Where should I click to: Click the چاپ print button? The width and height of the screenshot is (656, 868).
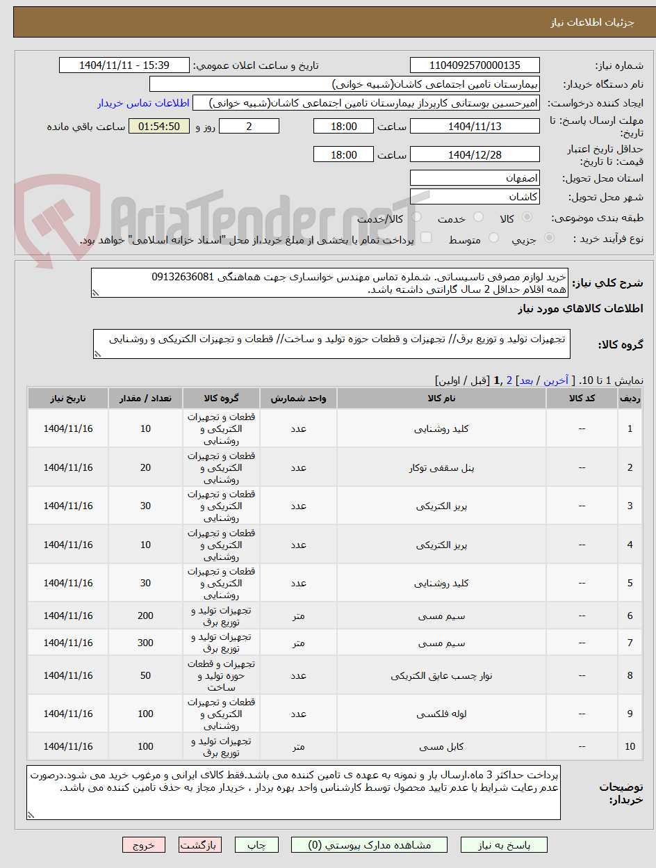click(256, 845)
